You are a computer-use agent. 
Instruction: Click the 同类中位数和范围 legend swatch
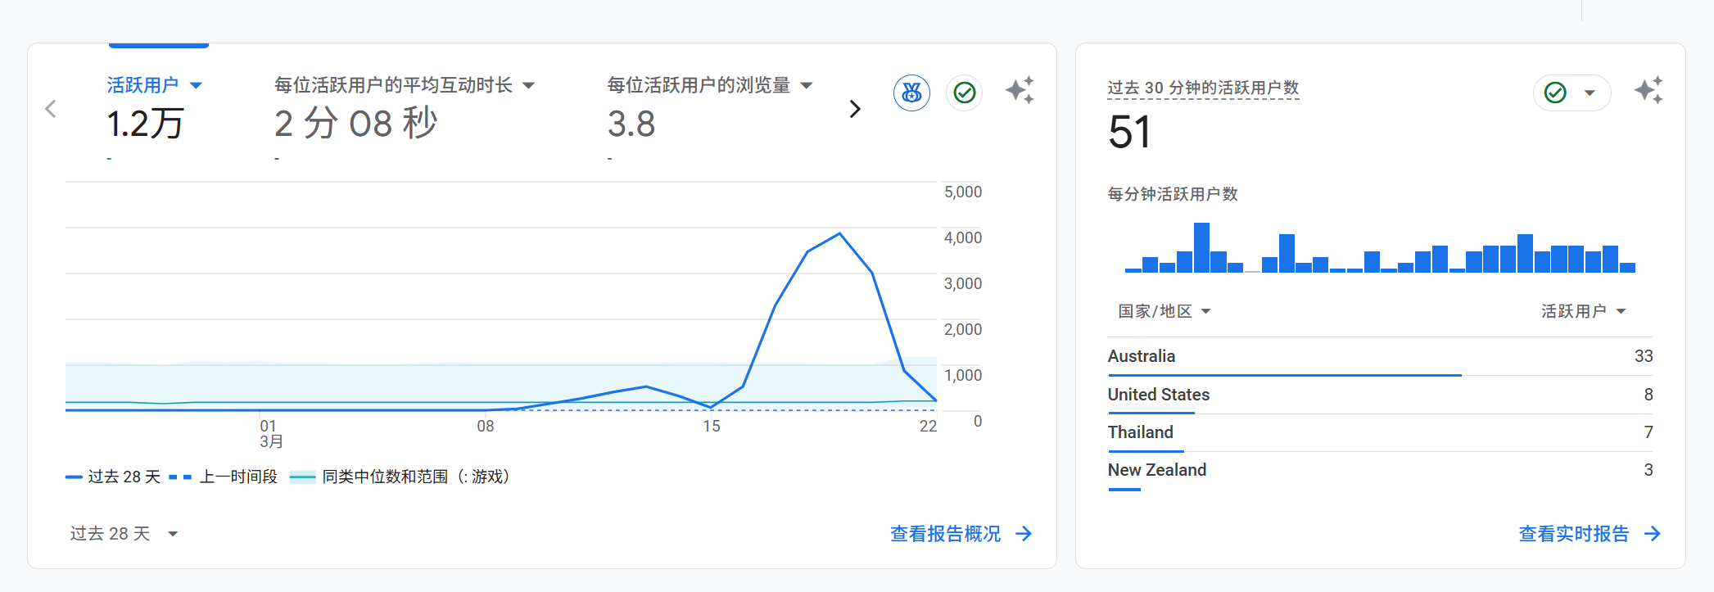(x=302, y=477)
